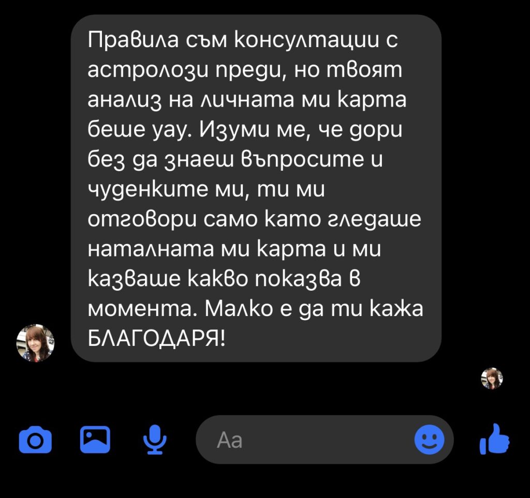Click the word "казваше" in the message
530x498 pixels.
(x=134, y=279)
